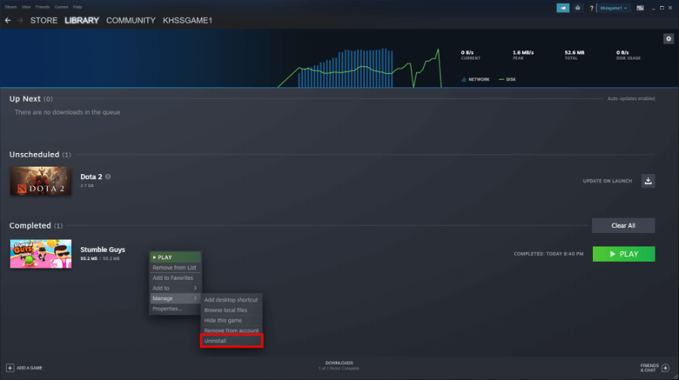This screenshot has height=380, width=679.
Task: Go forward with the right arrow
Action: click(20, 20)
